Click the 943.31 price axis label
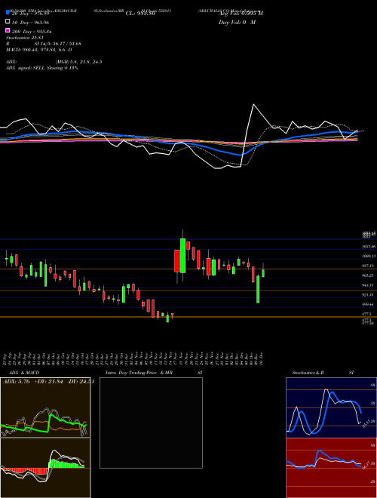 pyautogui.click(x=368, y=285)
